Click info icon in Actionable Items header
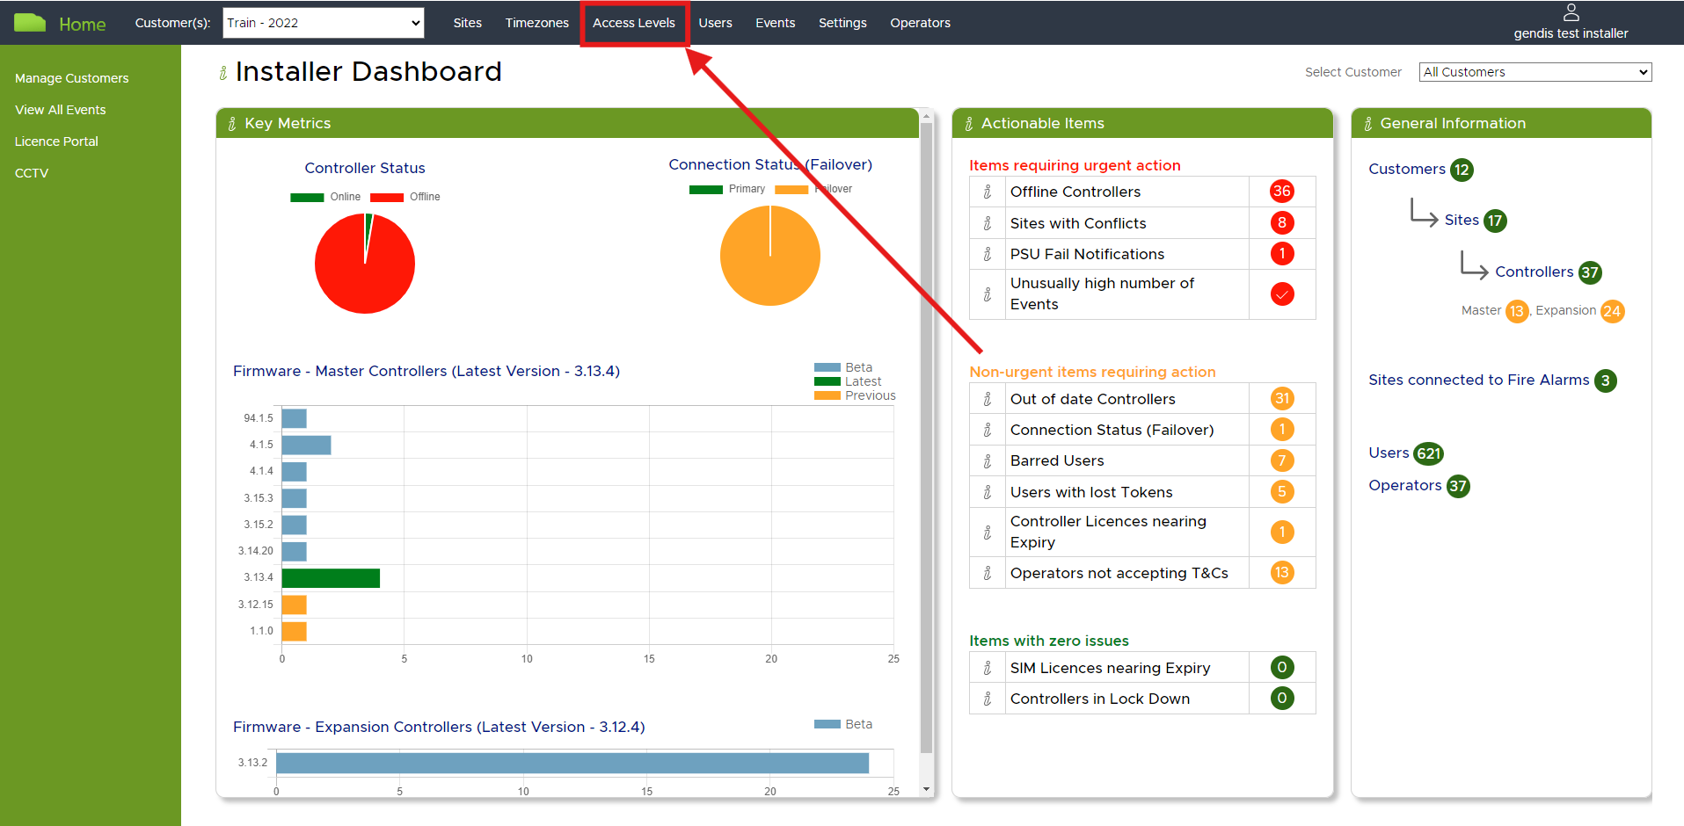The height and width of the screenshot is (826, 1684). click(x=969, y=124)
